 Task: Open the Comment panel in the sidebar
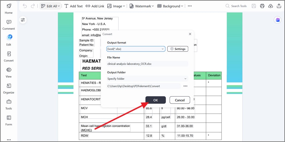9,25
